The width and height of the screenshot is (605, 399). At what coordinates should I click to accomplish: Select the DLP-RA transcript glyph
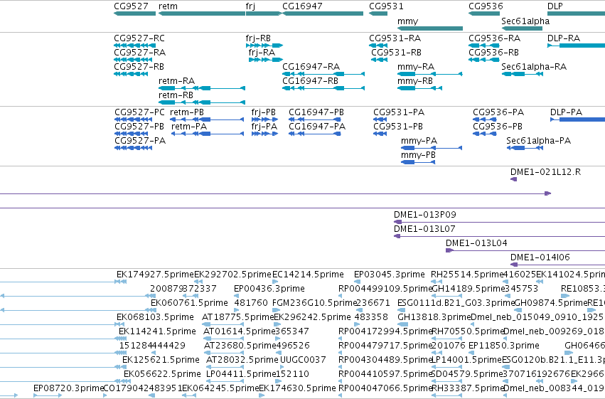576,46
